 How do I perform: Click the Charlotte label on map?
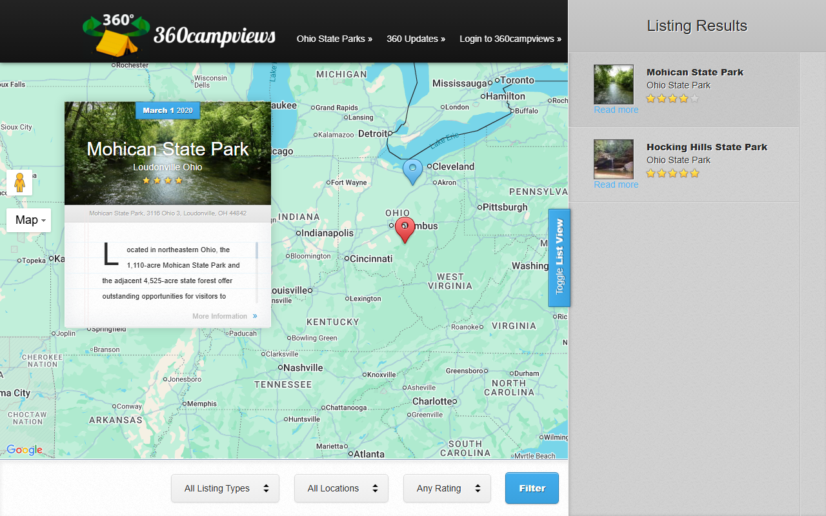(x=432, y=401)
